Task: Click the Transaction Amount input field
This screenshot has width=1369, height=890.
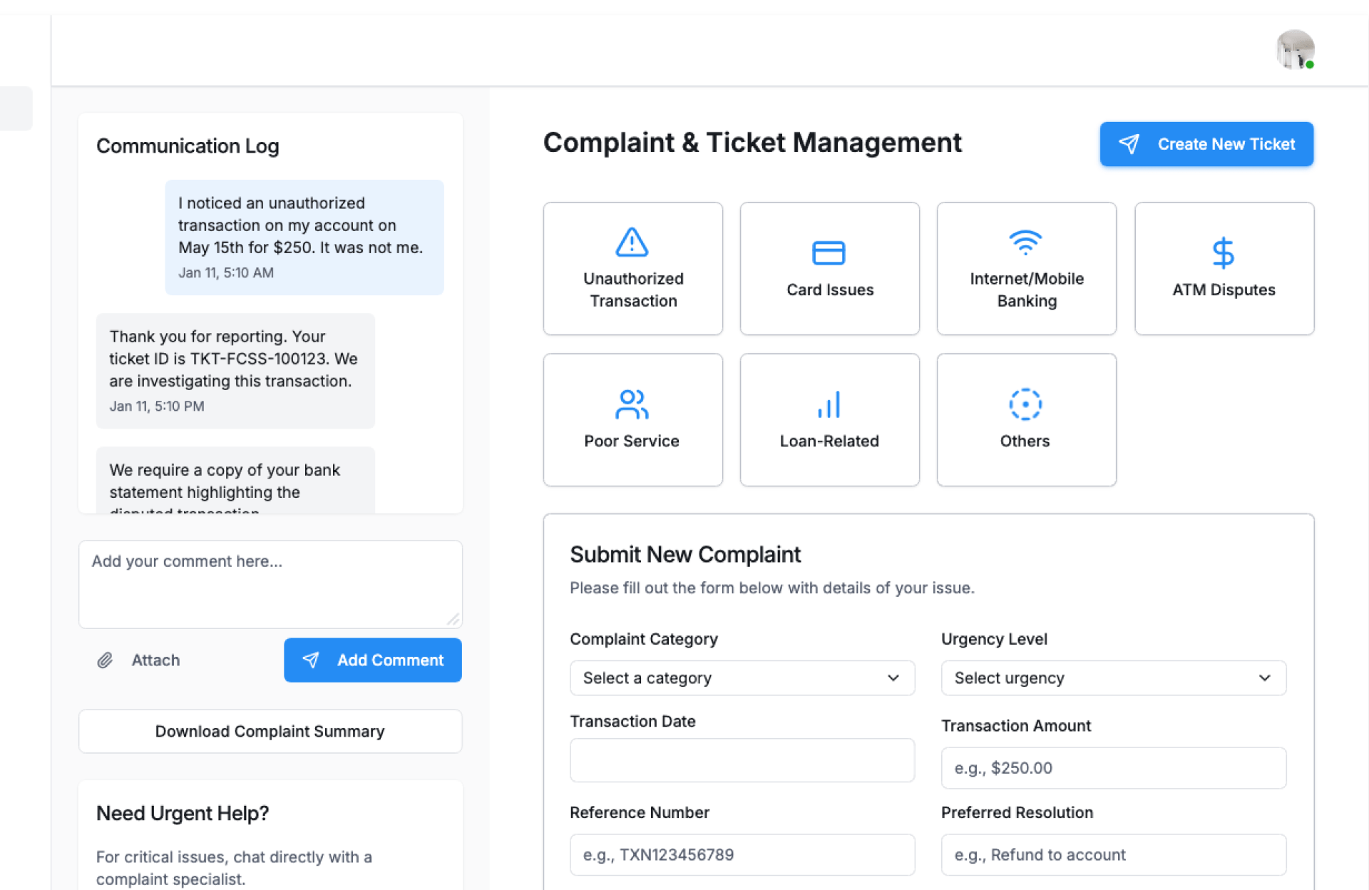Action: click(1112, 768)
